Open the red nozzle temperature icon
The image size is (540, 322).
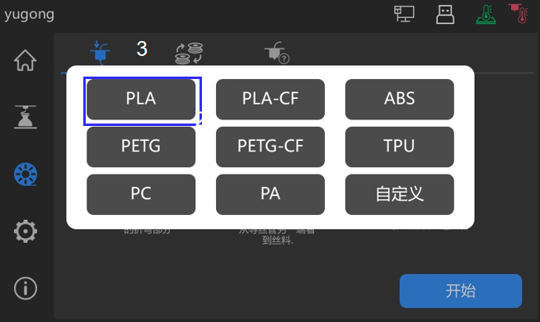point(519,14)
